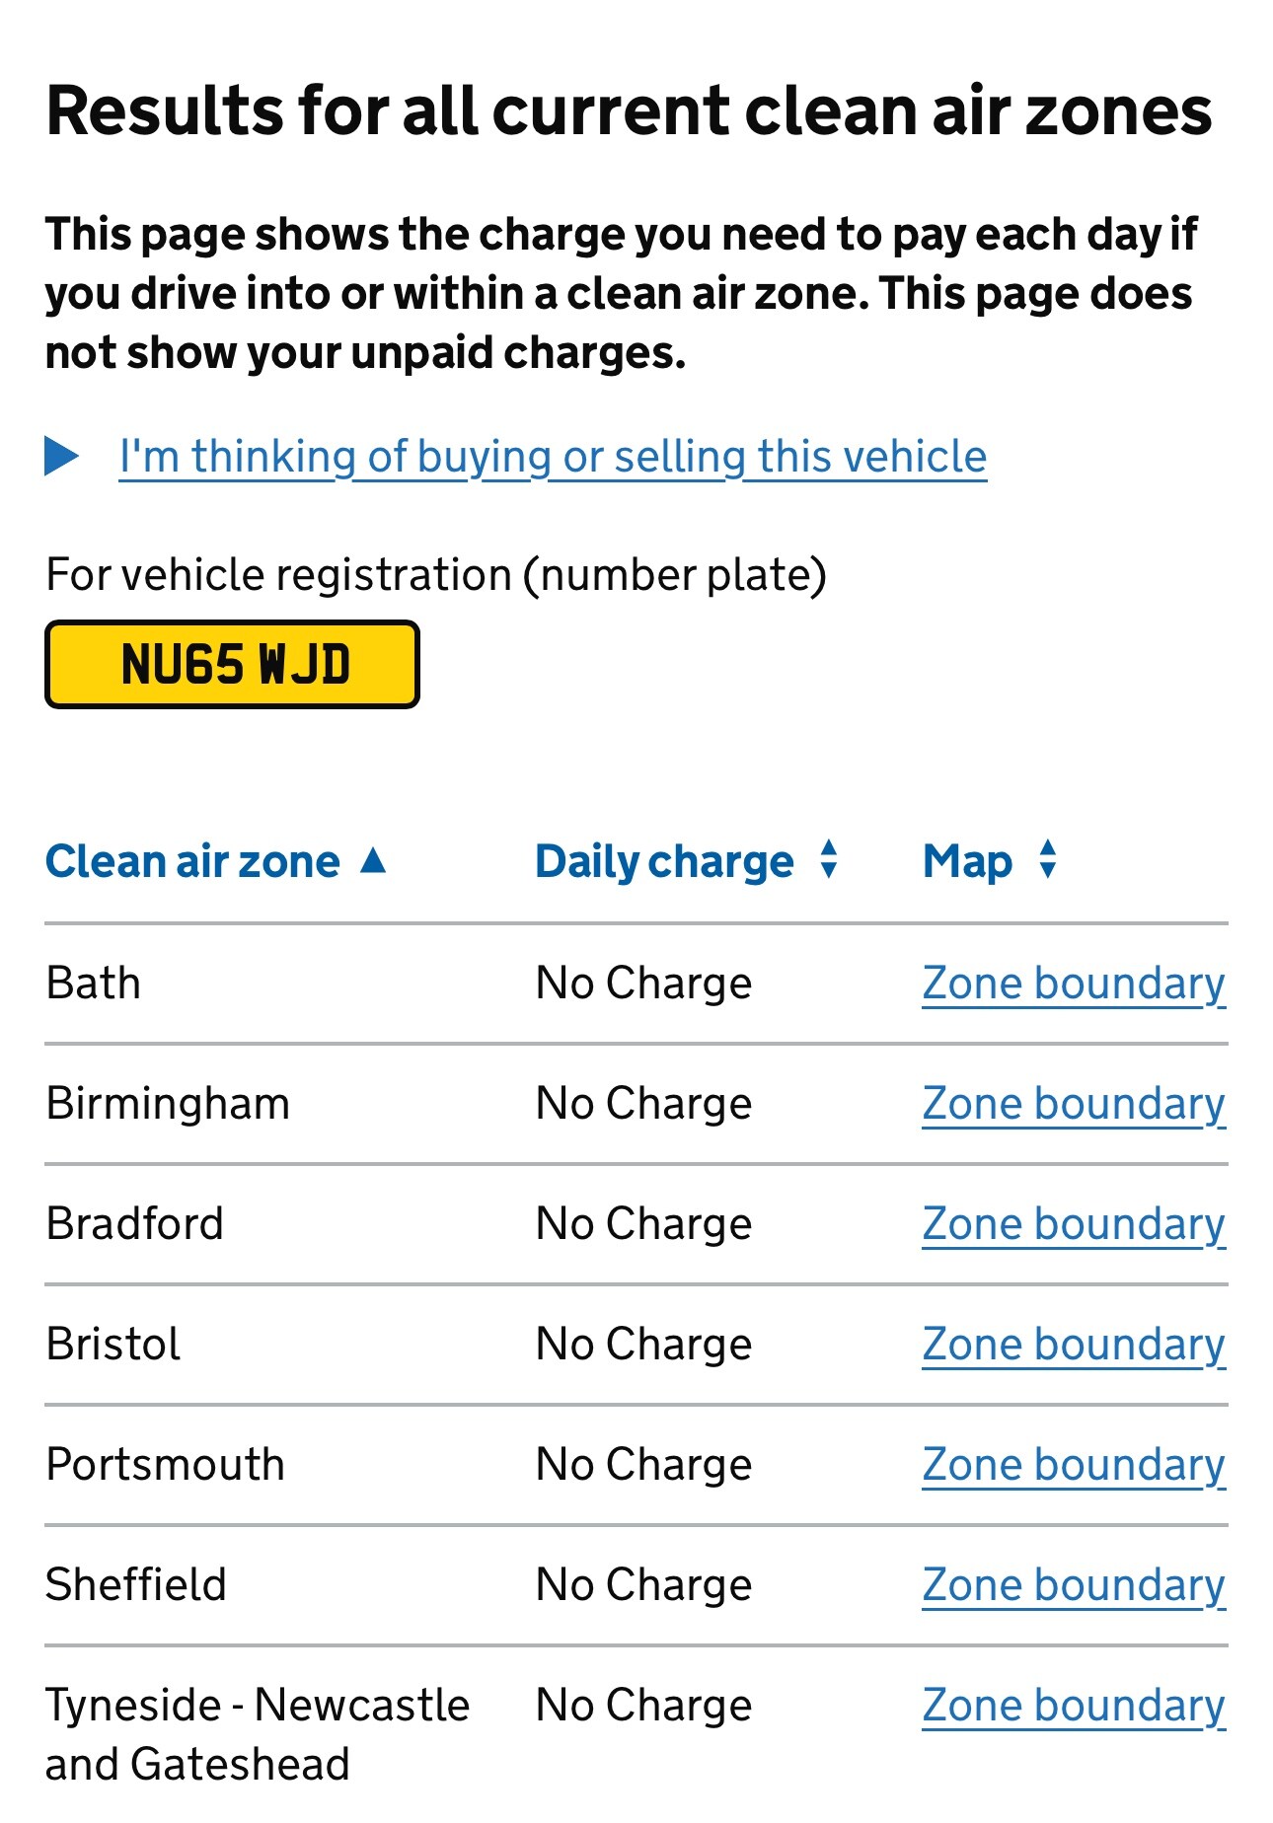Screen dimensions: 1273x1823
Task: Sort table by Daily charge header
Action: pyautogui.click(x=664, y=861)
